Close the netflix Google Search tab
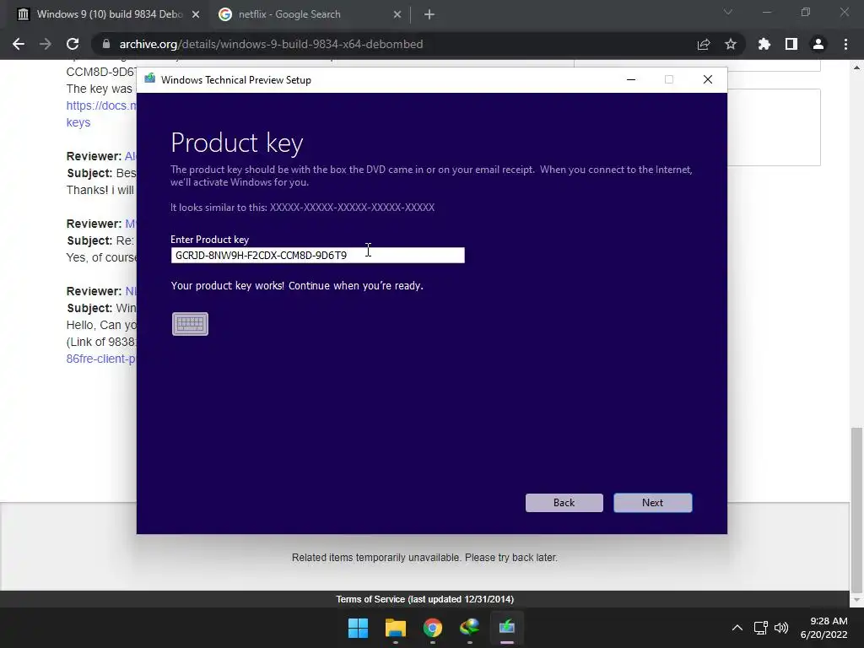The image size is (864, 648). point(397,15)
